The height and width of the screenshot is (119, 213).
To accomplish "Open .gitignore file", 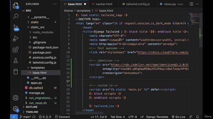I will tap(39, 42).
